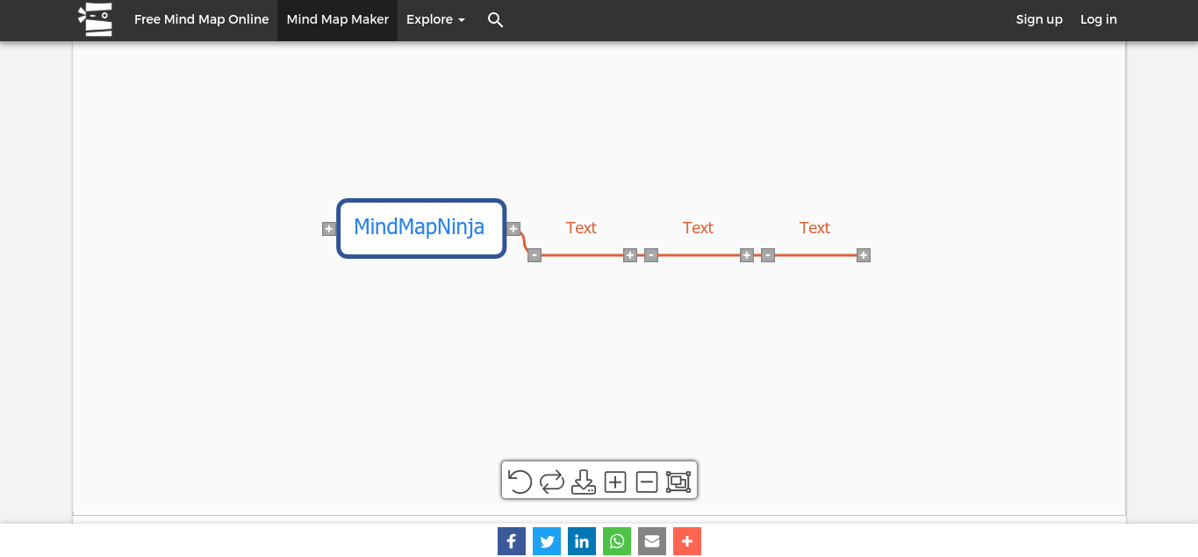Add a child with plus after first Text node
The width and height of the screenshot is (1198, 557).
tap(629, 255)
